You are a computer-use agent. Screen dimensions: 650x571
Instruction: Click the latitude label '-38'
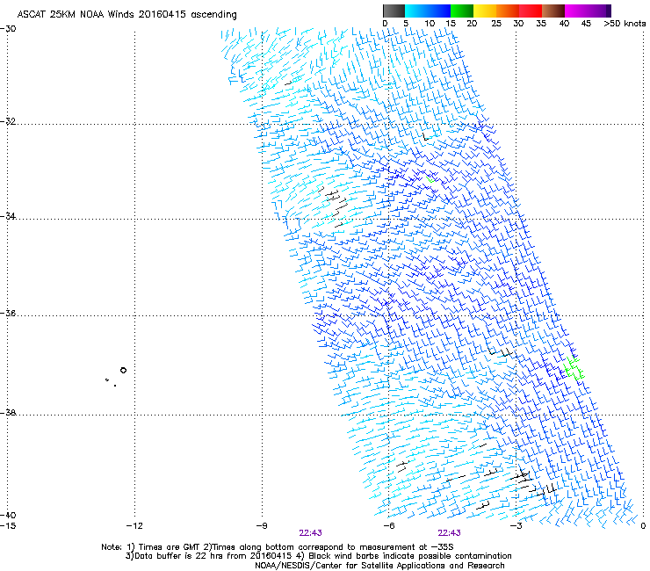pyautogui.click(x=8, y=413)
